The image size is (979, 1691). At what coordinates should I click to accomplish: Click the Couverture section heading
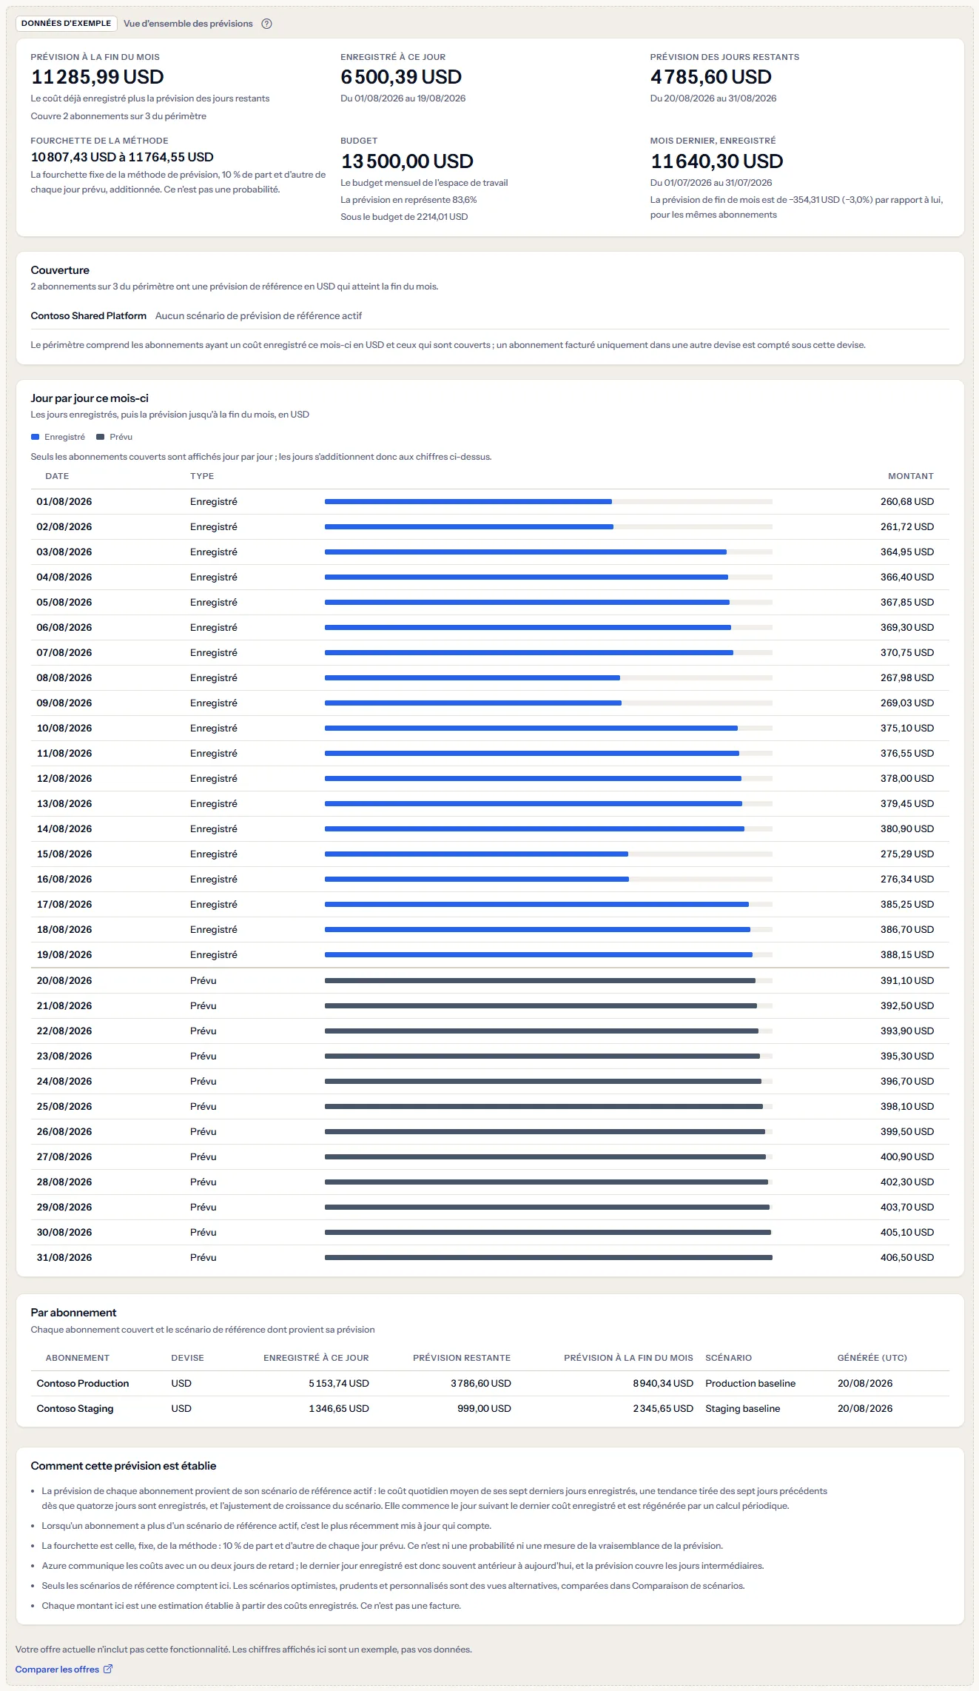coord(60,270)
